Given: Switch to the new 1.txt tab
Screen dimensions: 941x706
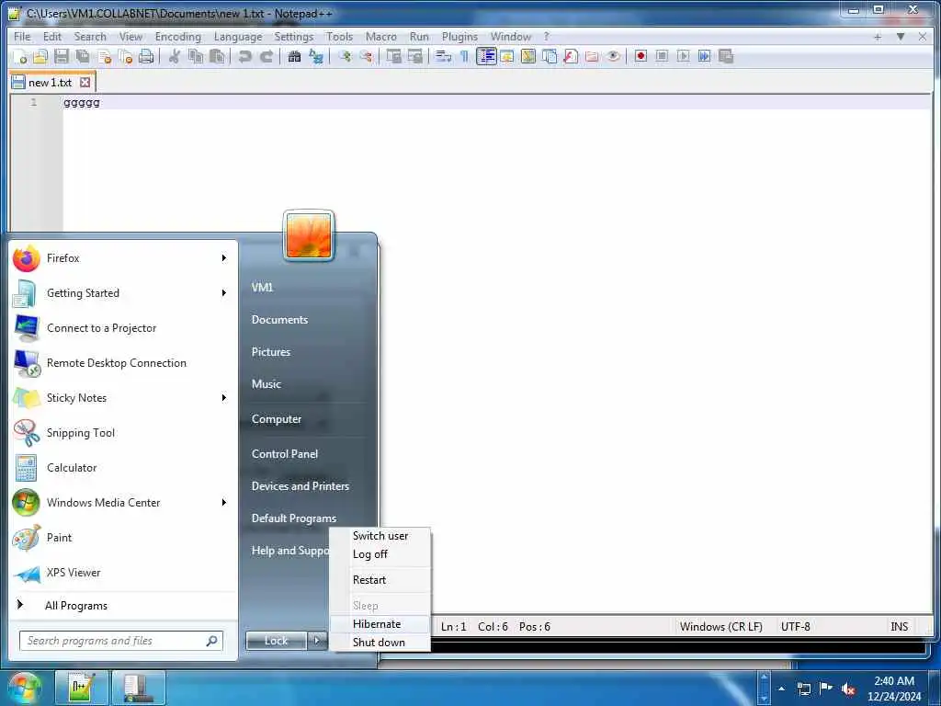Looking at the screenshot, I should tap(50, 83).
